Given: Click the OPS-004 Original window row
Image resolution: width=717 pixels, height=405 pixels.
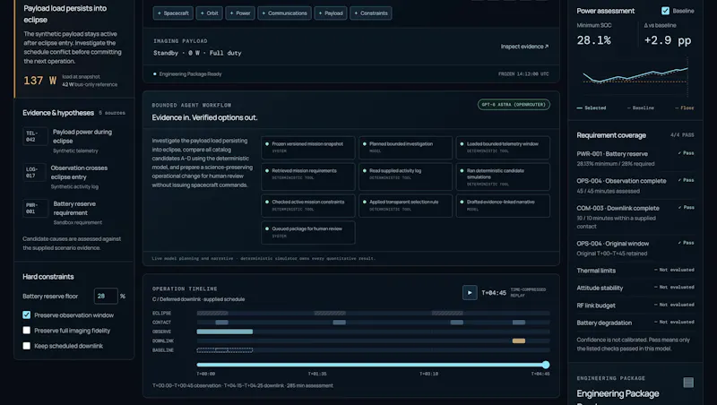Looking at the screenshot, I should (x=635, y=248).
